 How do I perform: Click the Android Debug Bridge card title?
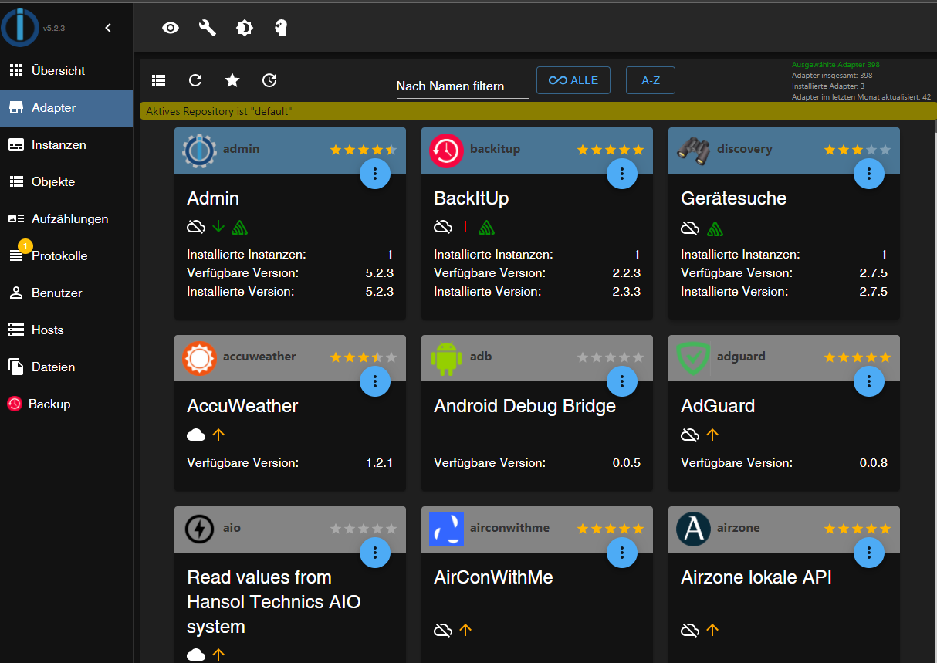(x=525, y=406)
